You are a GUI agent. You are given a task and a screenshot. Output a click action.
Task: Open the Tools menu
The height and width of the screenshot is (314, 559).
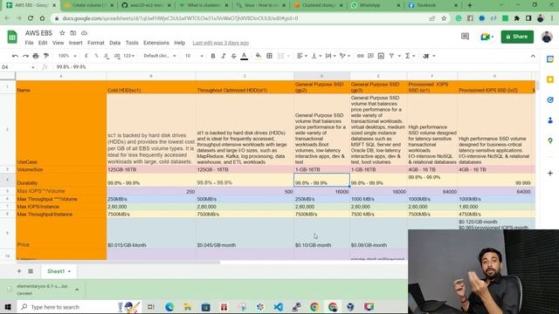pos(132,43)
